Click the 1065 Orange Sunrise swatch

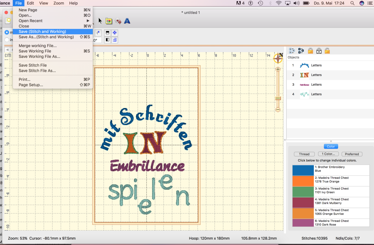(303, 213)
